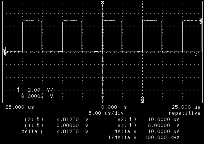Screen dimensions: 204x144
Task: Select the x1(1) 0.00000 s value
Action: [164, 126]
